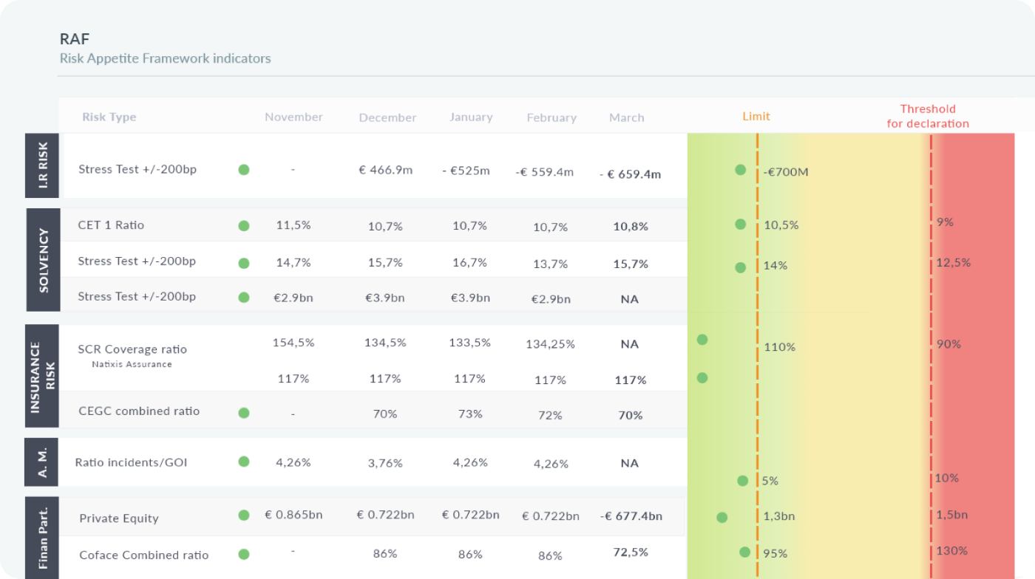1035x579 pixels.
Task: Click the November column header
Action: tap(293, 117)
